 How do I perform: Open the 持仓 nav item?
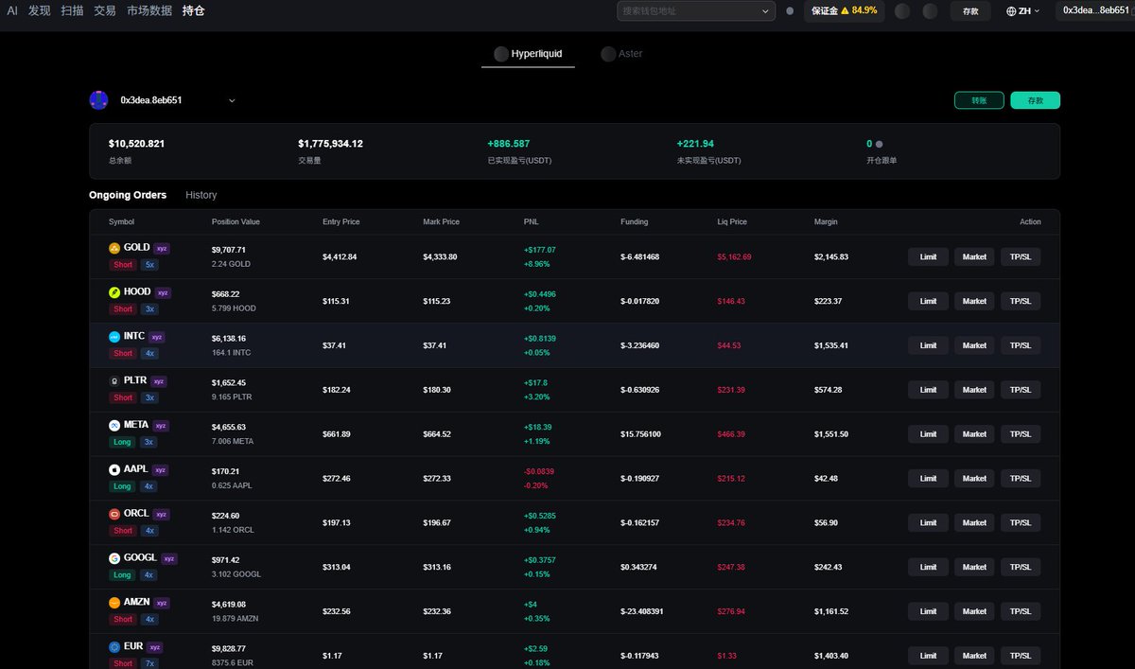click(194, 10)
